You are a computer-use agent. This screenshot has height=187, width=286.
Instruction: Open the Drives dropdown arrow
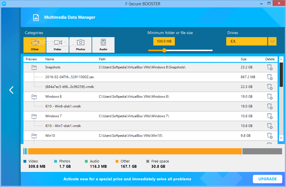272,41
